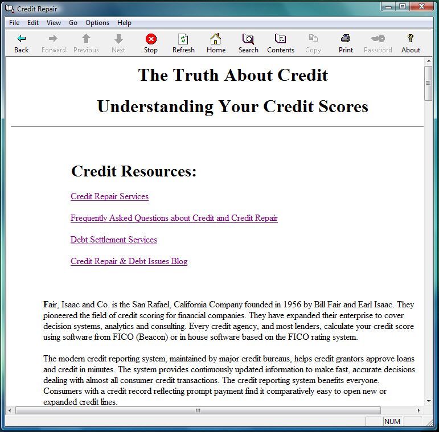Open the Edit menu
Viewport: 439px width, 432px height.
pyautogui.click(x=33, y=23)
